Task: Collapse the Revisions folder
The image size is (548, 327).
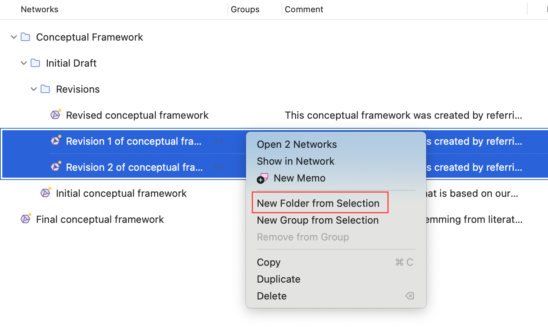Action: click(34, 89)
